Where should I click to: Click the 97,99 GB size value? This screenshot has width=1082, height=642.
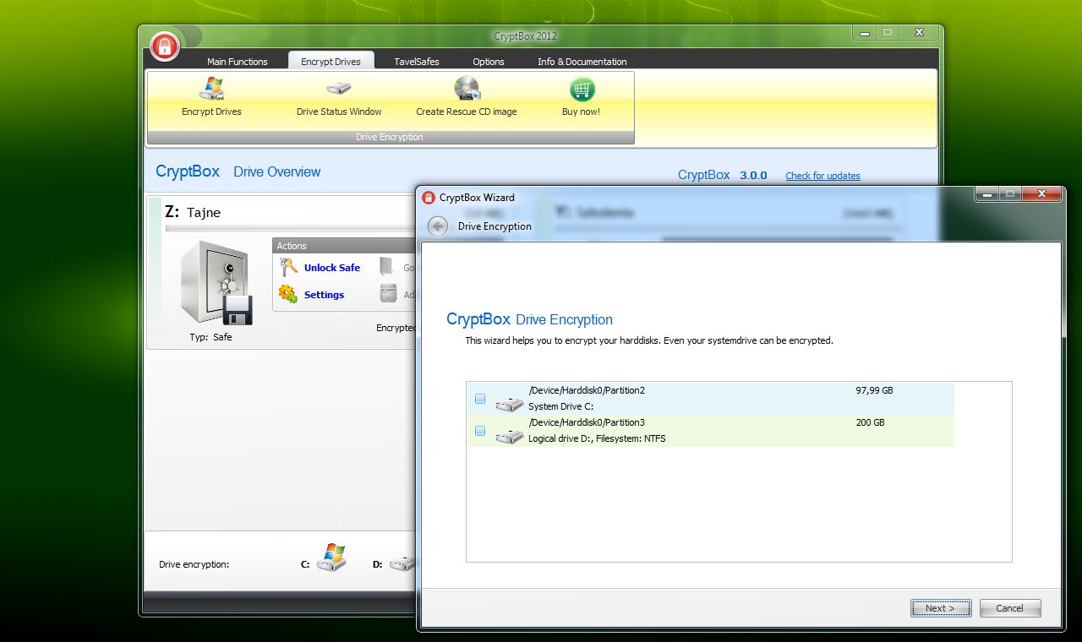(874, 390)
